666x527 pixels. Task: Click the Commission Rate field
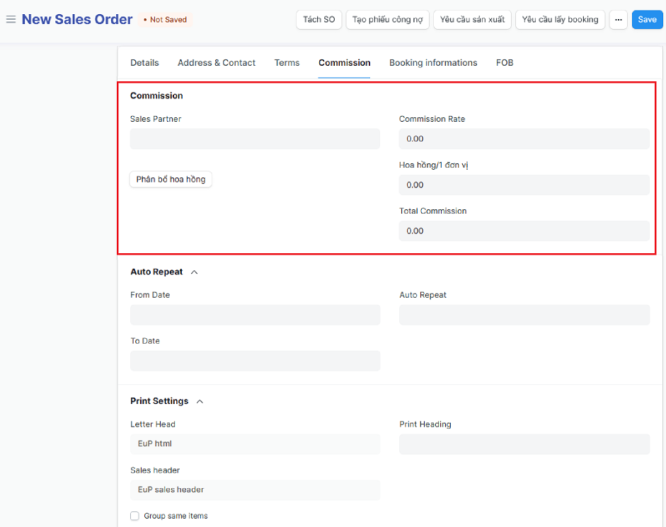click(x=524, y=139)
